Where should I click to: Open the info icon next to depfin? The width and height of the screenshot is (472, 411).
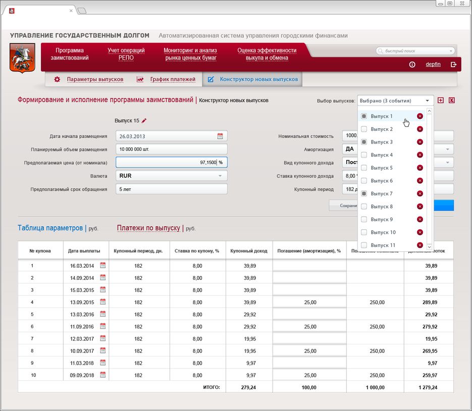412,65
